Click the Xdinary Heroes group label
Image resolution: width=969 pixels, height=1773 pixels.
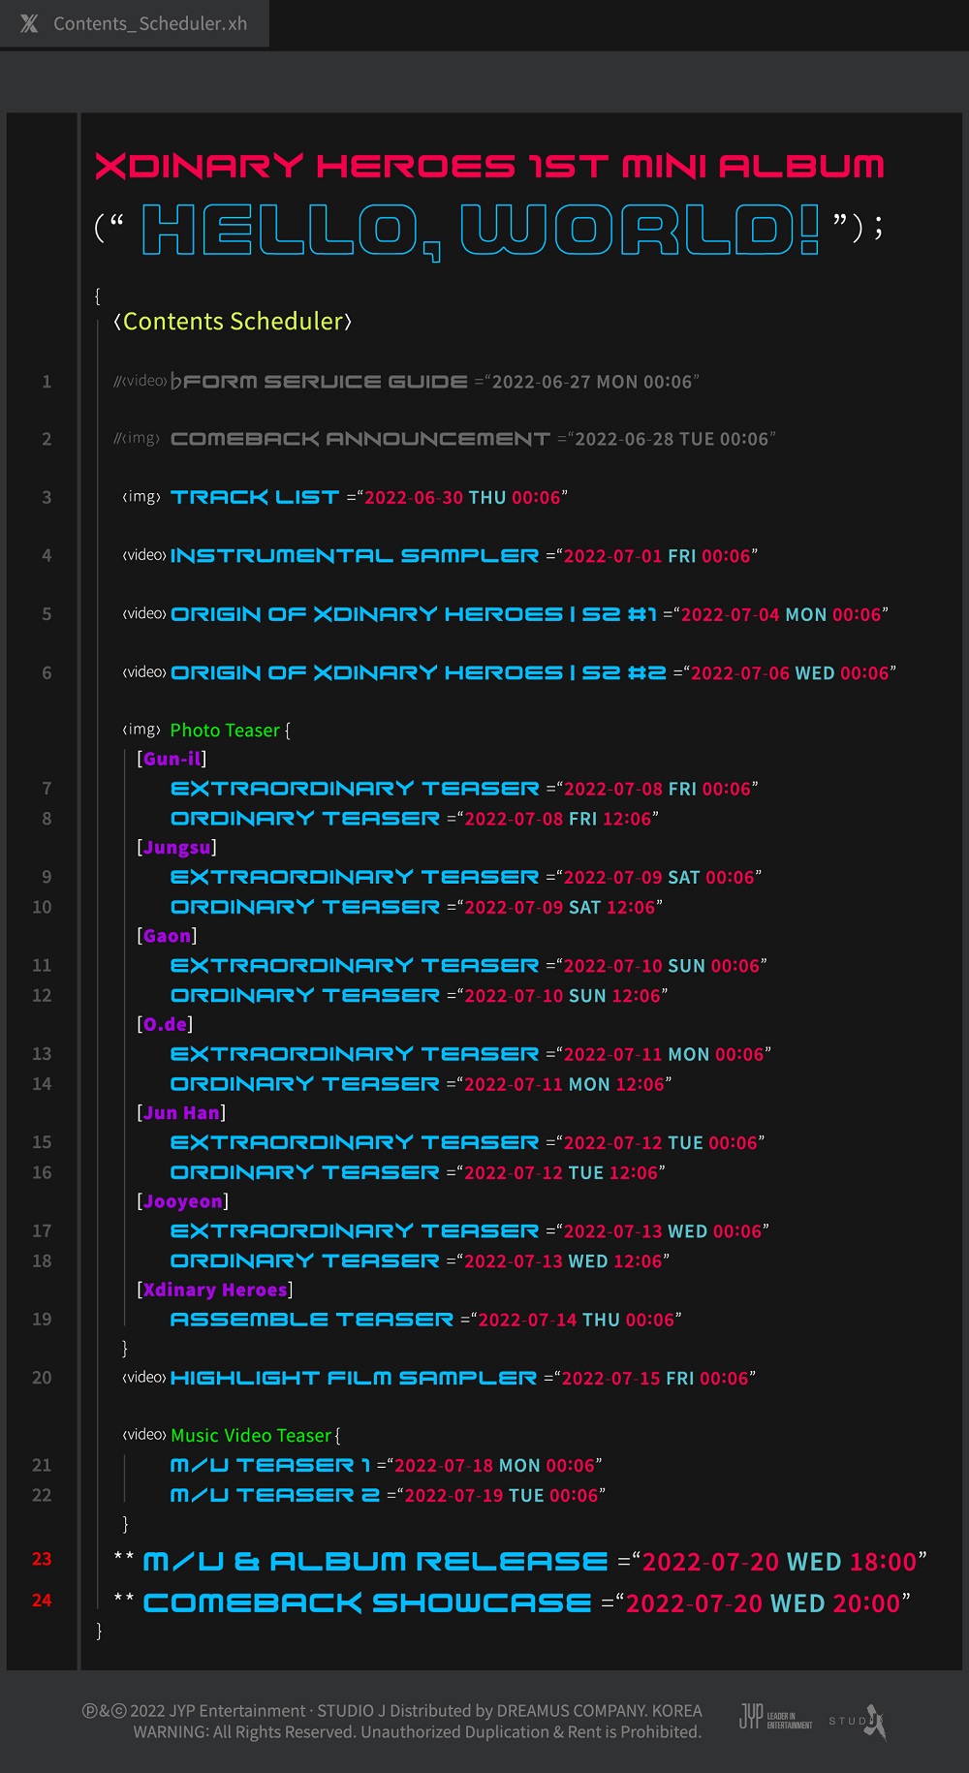(x=215, y=1290)
